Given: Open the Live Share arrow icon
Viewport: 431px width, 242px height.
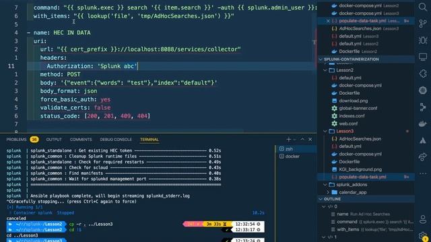Looking at the screenshot, I should (423, 157).
